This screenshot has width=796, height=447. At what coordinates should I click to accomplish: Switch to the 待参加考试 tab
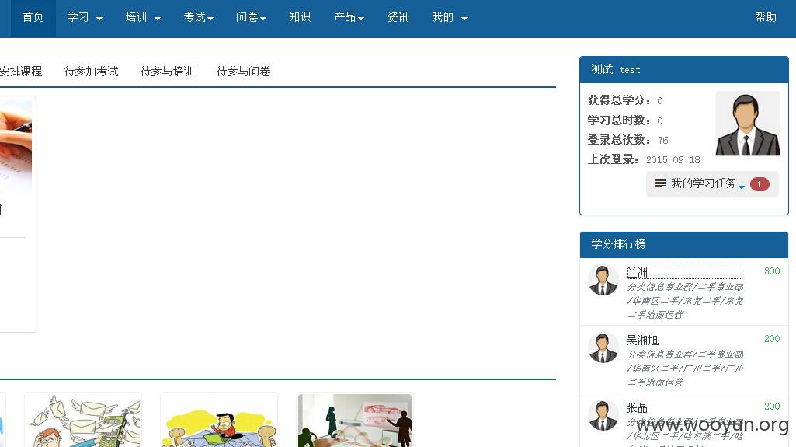[92, 72]
